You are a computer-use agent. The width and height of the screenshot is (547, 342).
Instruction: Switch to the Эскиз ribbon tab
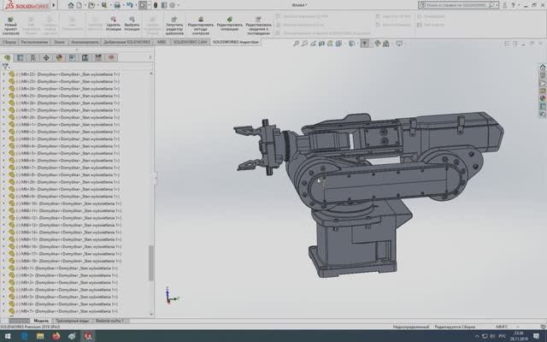tap(59, 41)
